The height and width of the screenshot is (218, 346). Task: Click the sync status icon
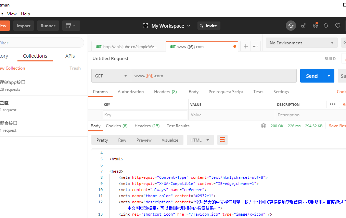[291, 26]
